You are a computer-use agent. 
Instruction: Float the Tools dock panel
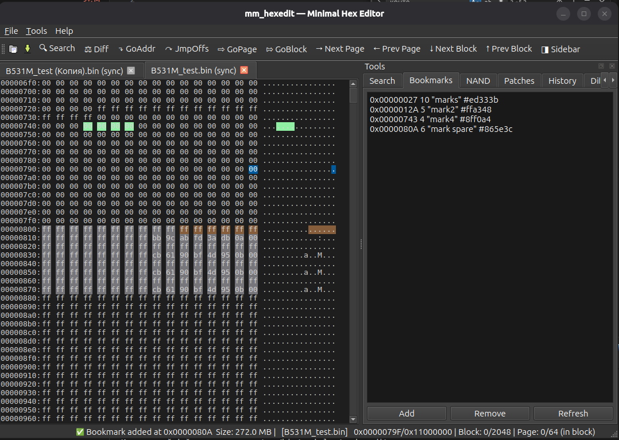point(601,66)
